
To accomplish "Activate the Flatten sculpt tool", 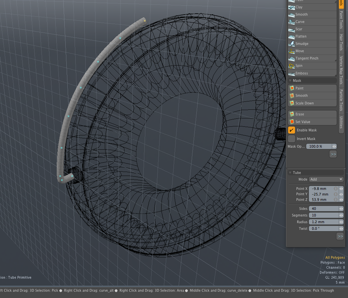I will (x=312, y=37).
